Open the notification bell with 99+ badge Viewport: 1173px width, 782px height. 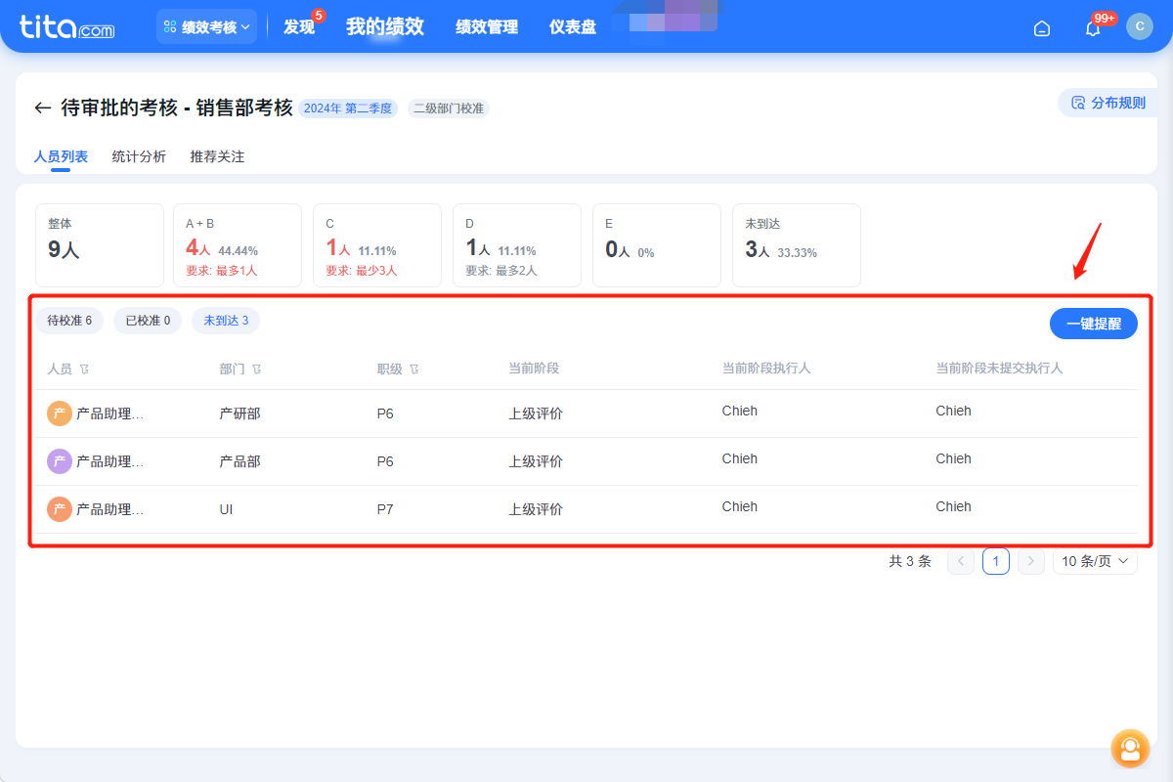(1093, 28)
